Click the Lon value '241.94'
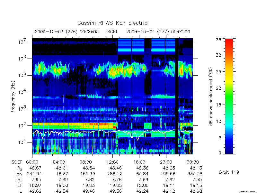The width and height of the screenshot is (257, 193). click(34, 174)
